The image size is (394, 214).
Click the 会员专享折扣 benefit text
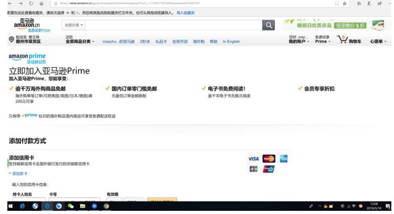[319, 89]
